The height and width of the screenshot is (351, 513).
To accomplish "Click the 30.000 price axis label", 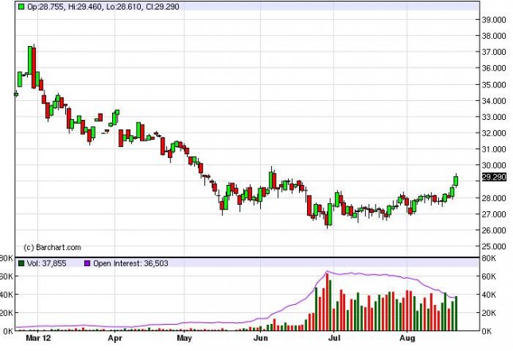I will pos(494,165).
